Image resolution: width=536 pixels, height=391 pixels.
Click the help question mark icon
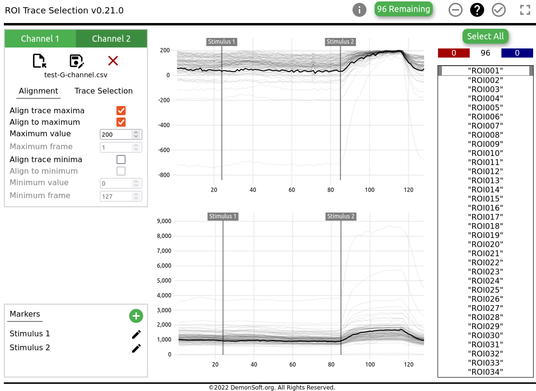pos(477,10)
